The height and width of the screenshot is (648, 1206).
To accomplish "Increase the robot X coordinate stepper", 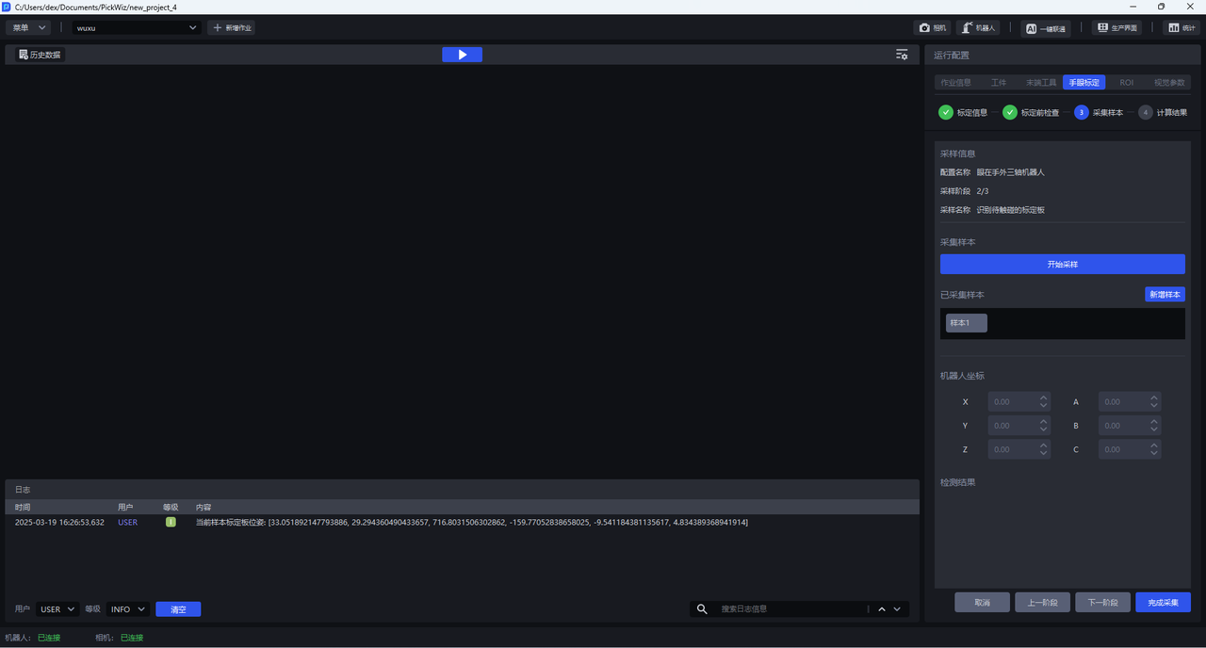I will point(1043,397).
